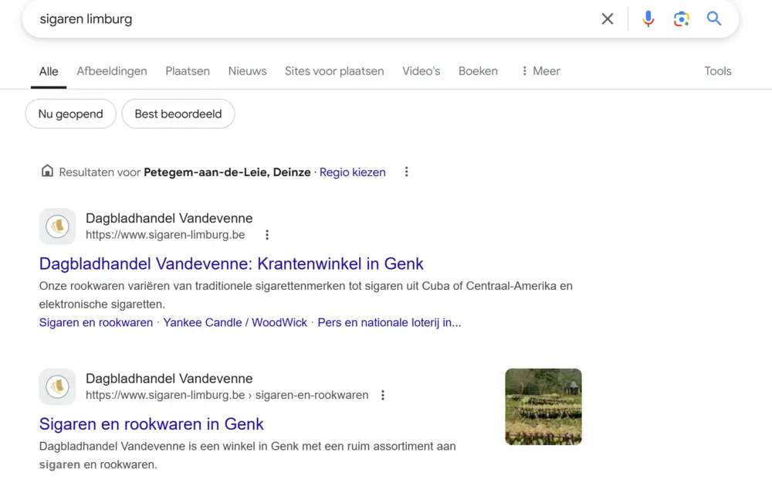Image resolution: width=772 pixels, height=483 pixels.
Task: Click the second result's sigaren-en-rookwaren URL text
Action: point(227,395)
